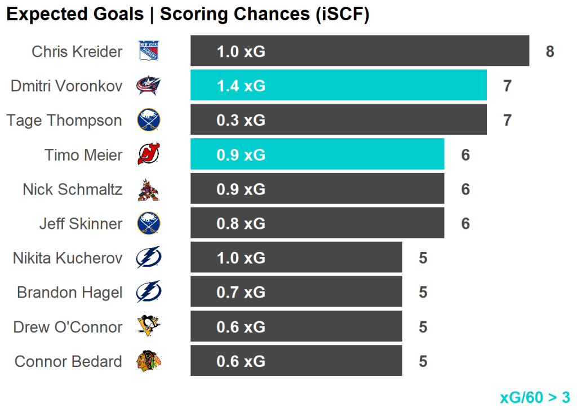
Task: Click Chris Kreider's player name
Action: tap(77, 52)
